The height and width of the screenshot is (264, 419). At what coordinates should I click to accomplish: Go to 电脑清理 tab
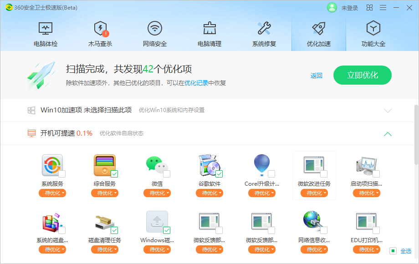pos(209,35)
